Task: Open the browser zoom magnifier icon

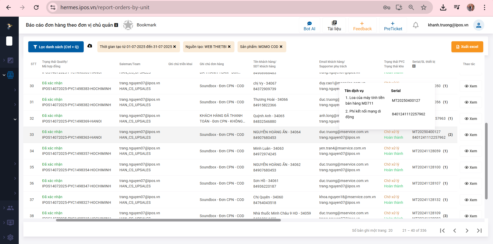Action: click(x=411, y=7)
